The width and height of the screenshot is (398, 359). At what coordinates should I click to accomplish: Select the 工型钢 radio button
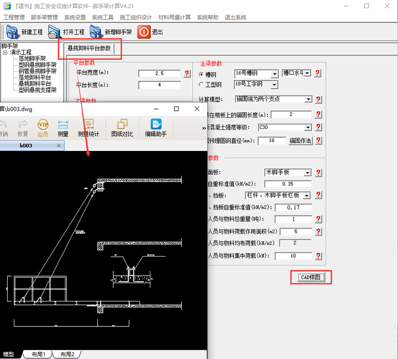coord(201,85)
